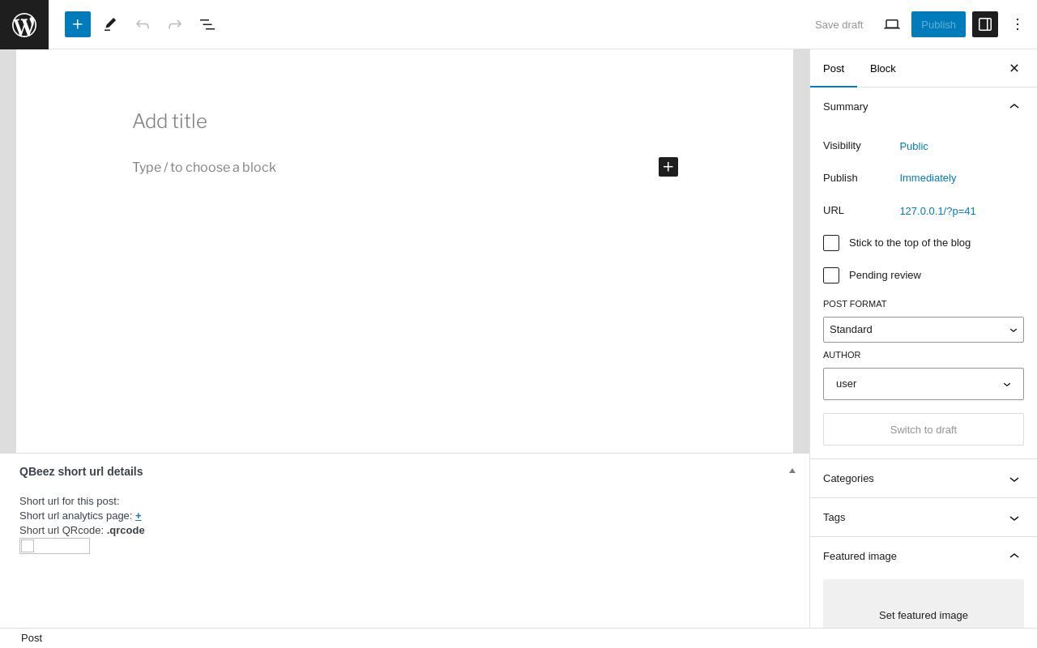Enable the Pending review checkbox
The height and width of the screenshot is (648, 1037).
tap(831, 275)
